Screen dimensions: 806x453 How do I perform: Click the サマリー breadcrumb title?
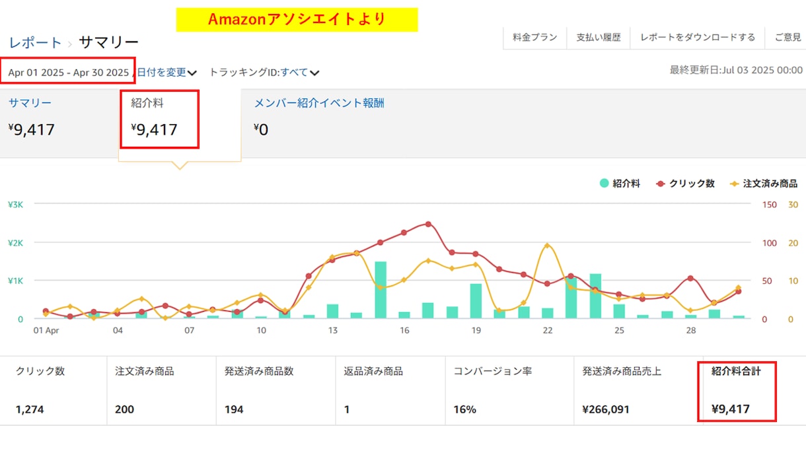109,44
